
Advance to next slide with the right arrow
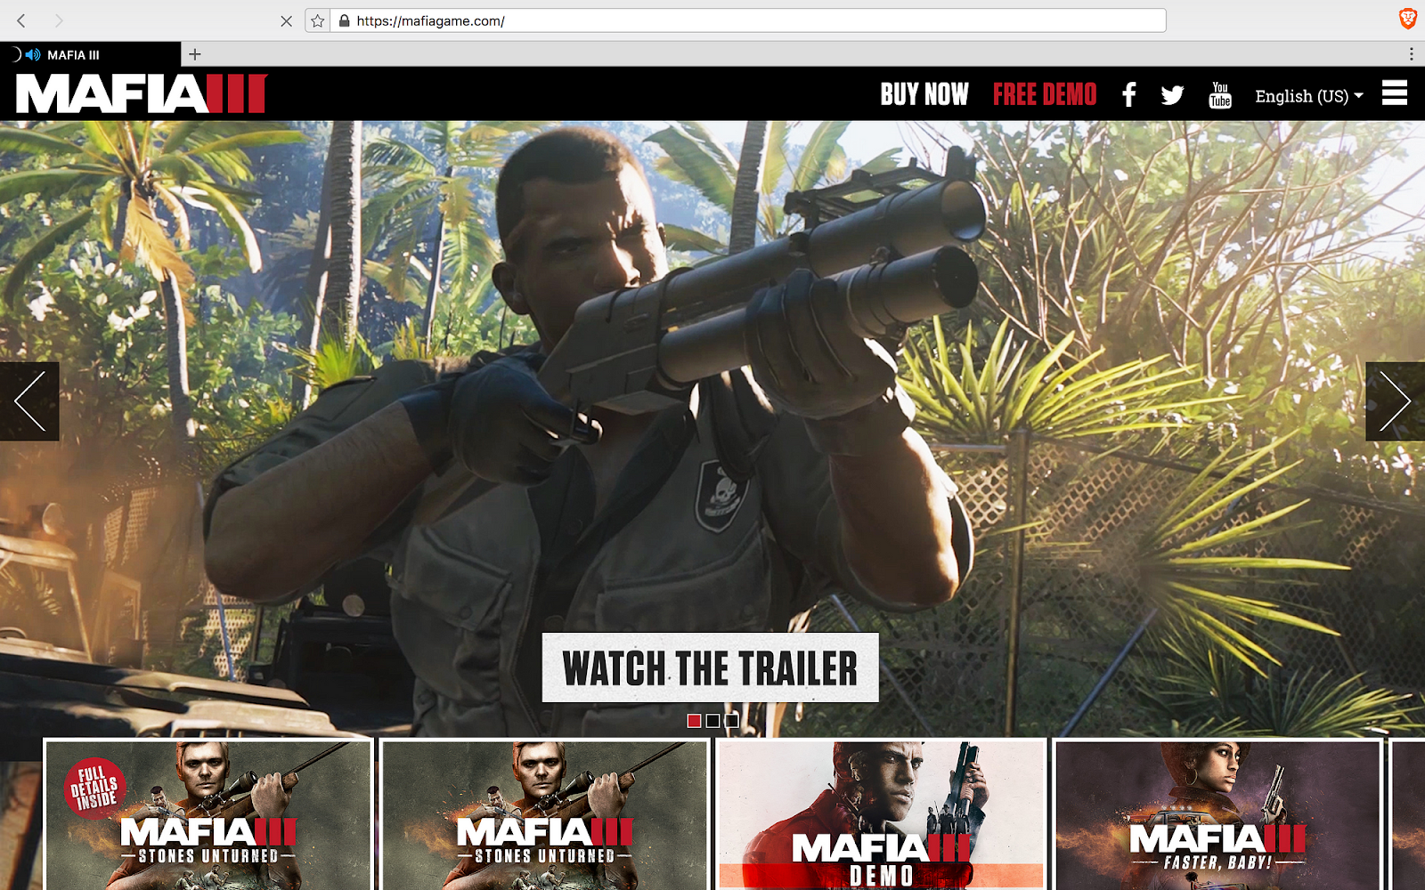coord(1395,401)
